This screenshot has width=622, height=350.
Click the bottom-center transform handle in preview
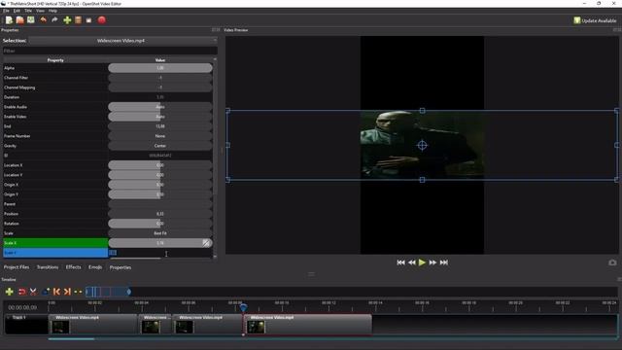click(x=422, y=180)
